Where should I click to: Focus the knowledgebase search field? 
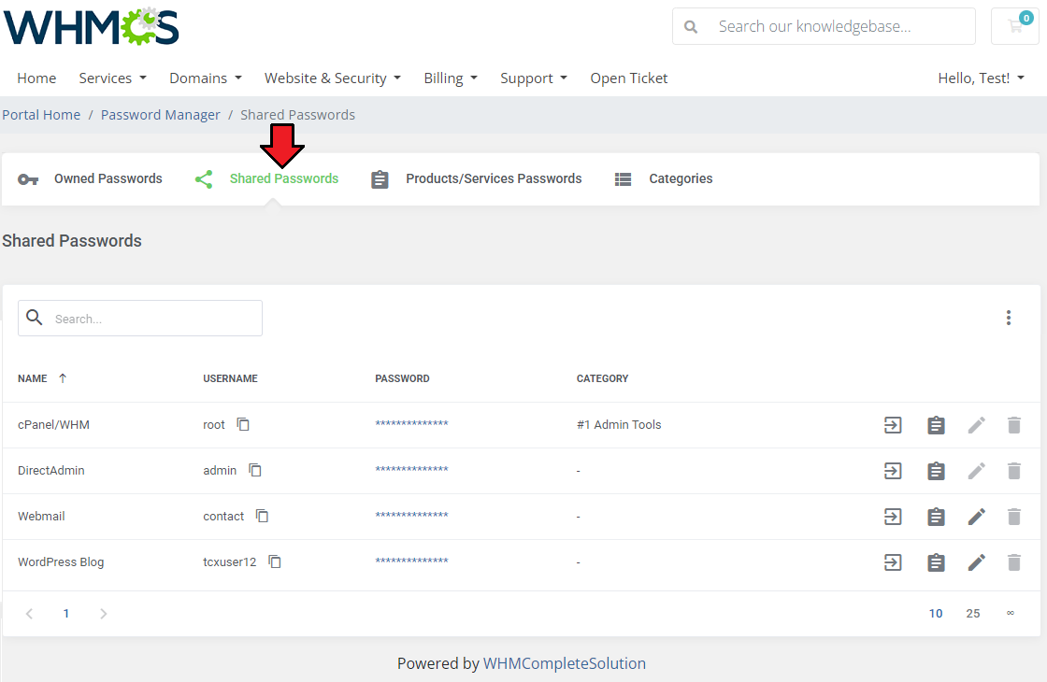pos(824,27)
